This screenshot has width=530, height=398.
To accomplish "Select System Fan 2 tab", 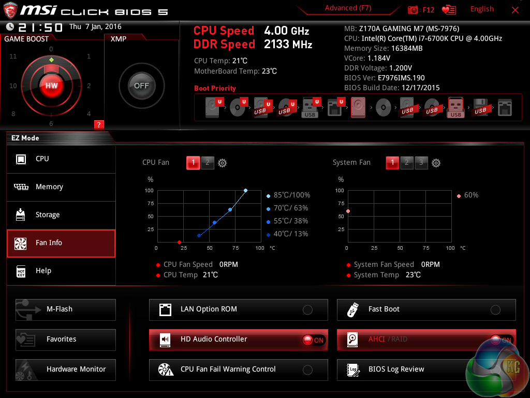I will (x=407, y=163).
